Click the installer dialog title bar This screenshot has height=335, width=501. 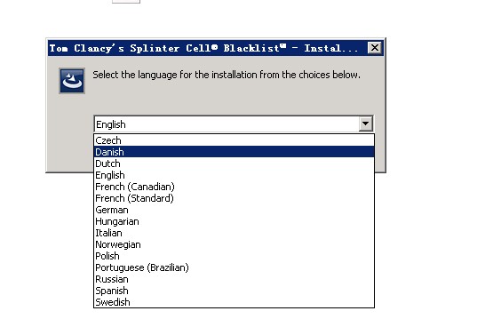tap(204, 48)
